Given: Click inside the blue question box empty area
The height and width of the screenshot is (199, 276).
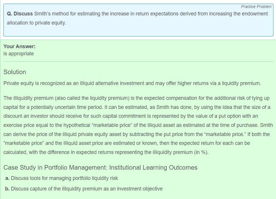Looking at the screenshot, I should pyautogui.click(x=138, y=31).
